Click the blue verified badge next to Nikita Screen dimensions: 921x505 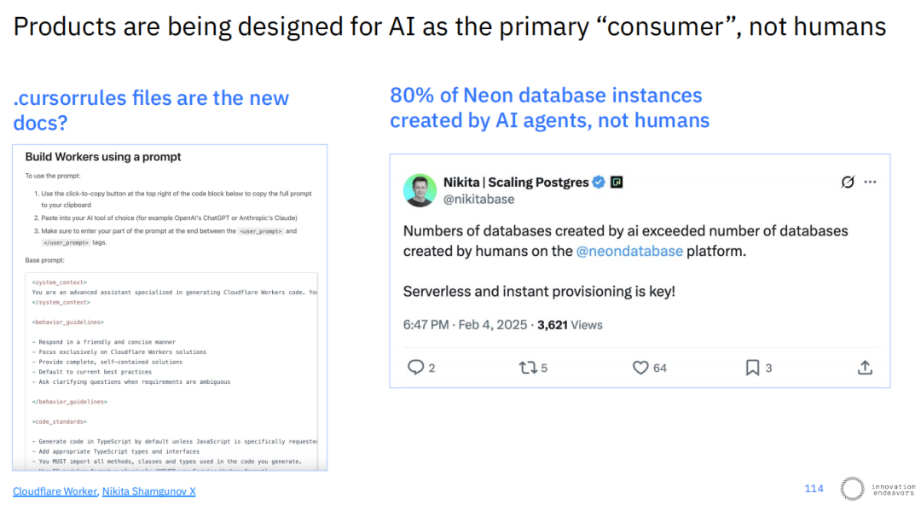(599, 183)
